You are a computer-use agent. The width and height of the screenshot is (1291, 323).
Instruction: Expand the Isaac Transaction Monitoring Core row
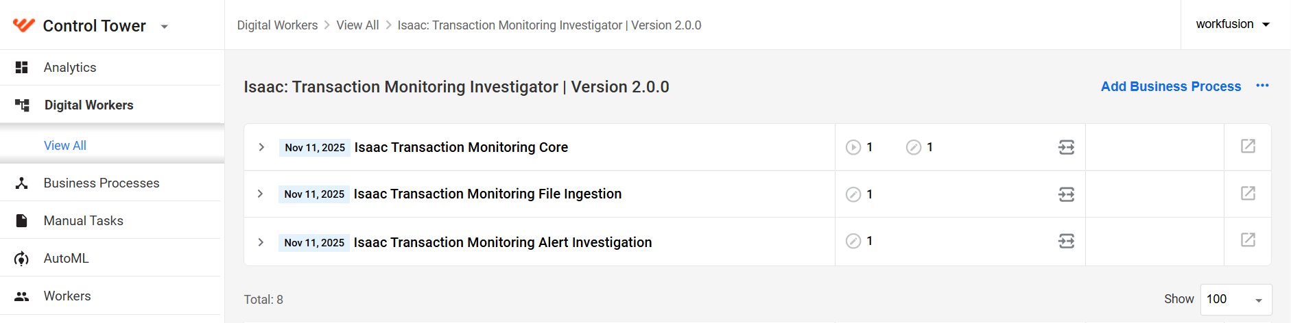[x=261, y=147]
